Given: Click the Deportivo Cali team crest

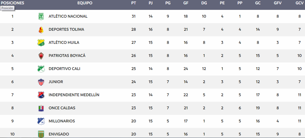Looking at the screenshot, I should click(x=41, y=69).
